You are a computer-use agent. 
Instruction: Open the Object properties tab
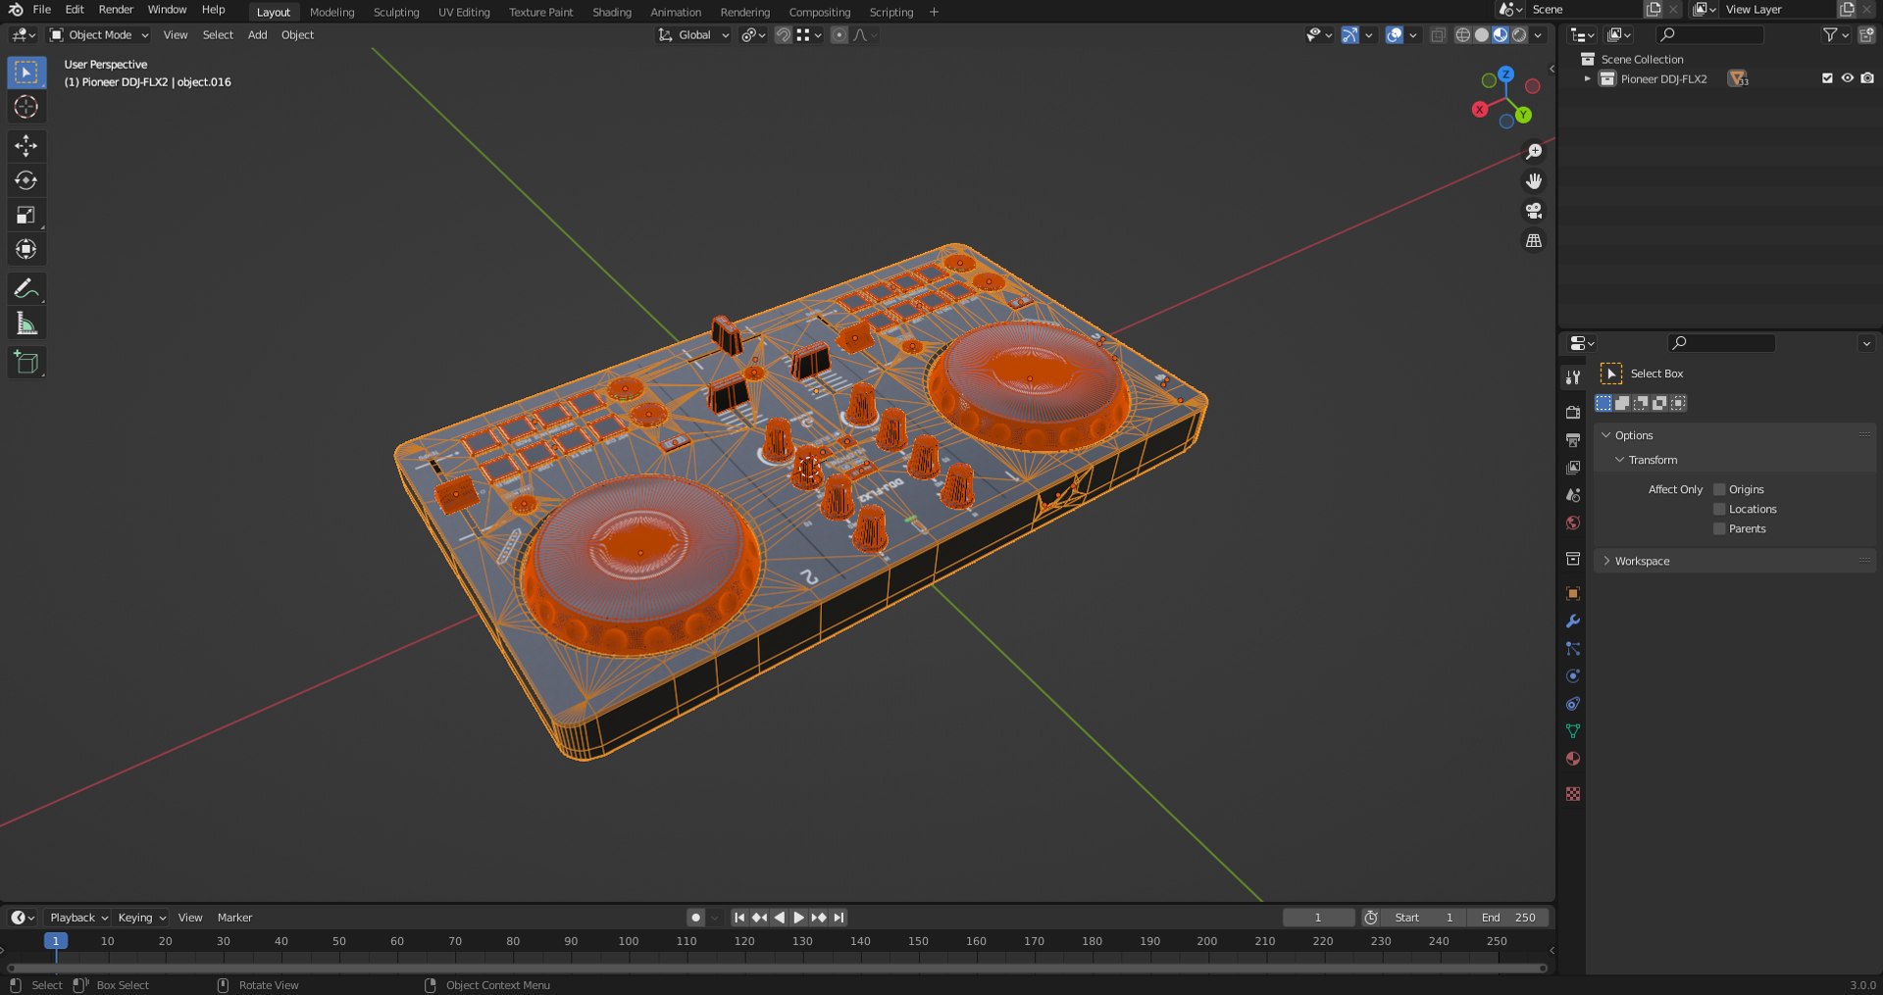coord(1573,594)
